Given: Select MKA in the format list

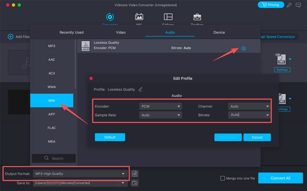Looking at the screenshot, I should (x=52, y=141).
